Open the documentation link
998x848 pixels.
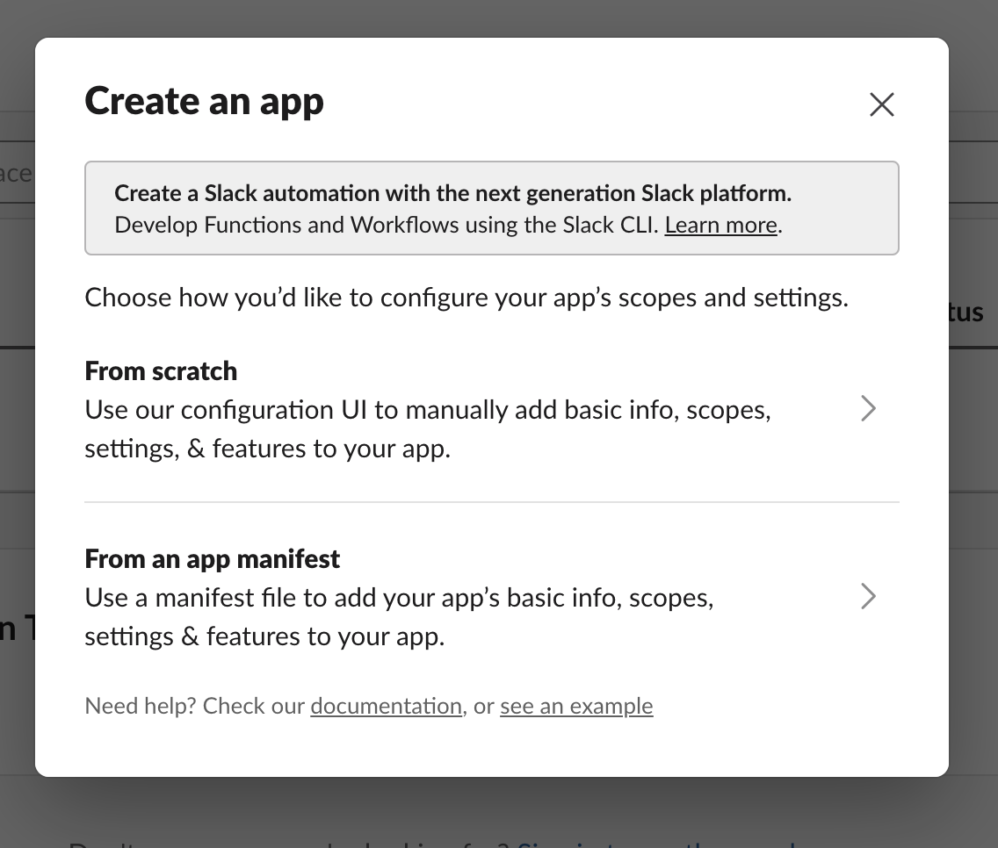[x=387, y=706]
